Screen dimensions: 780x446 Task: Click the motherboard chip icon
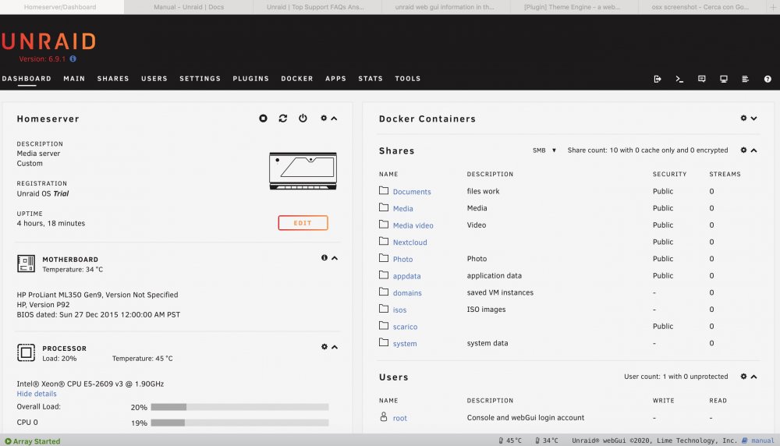[26, 264]
